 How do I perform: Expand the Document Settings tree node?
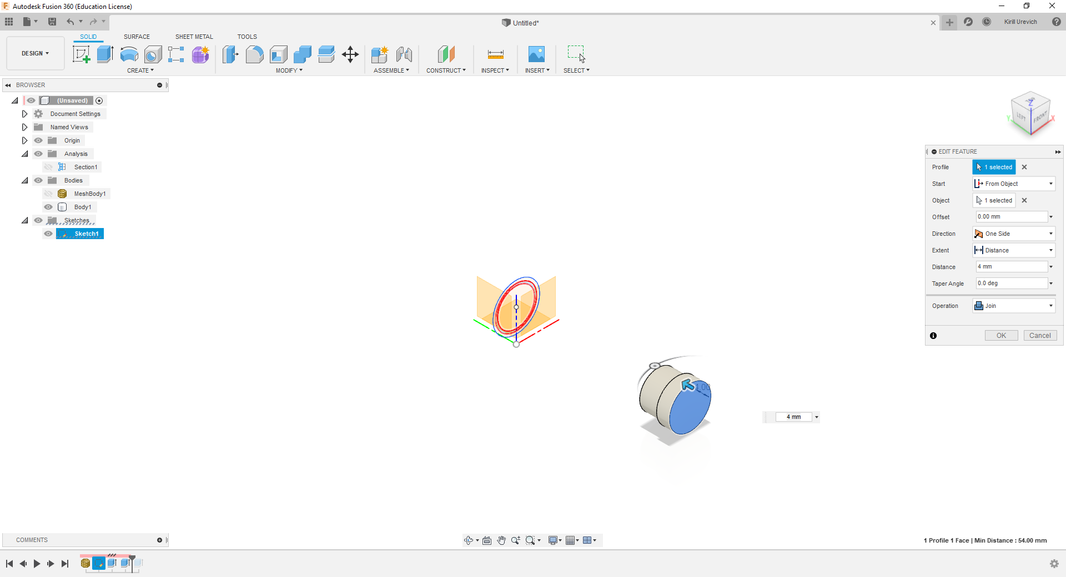tap(24, 114)
